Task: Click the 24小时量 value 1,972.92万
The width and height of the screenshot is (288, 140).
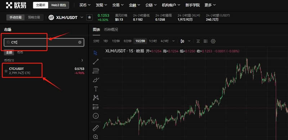Action: [185, 19]
